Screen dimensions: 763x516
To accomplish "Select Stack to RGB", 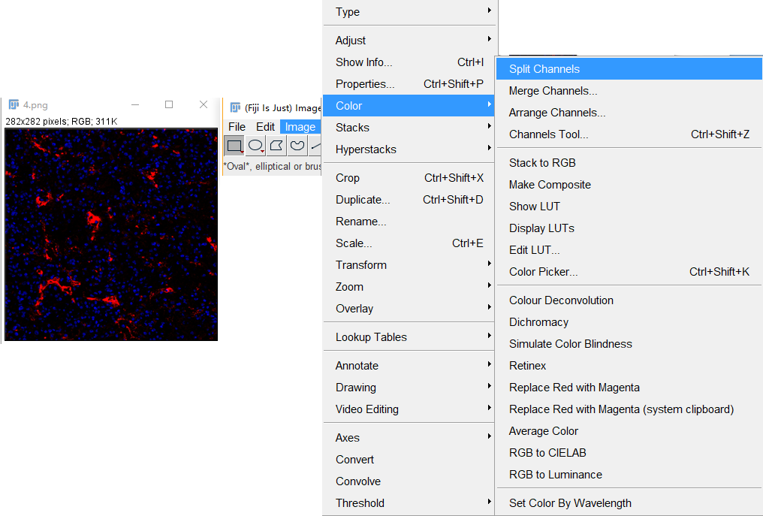I will (x=629, y=163).
